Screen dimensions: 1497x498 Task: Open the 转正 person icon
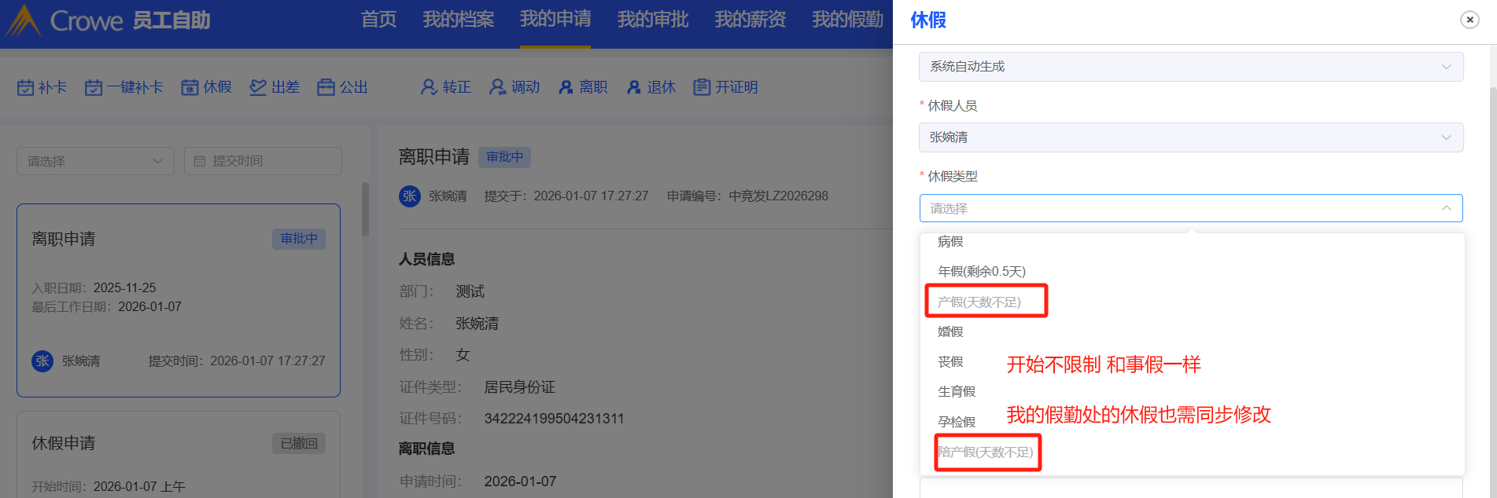point(429,87)
